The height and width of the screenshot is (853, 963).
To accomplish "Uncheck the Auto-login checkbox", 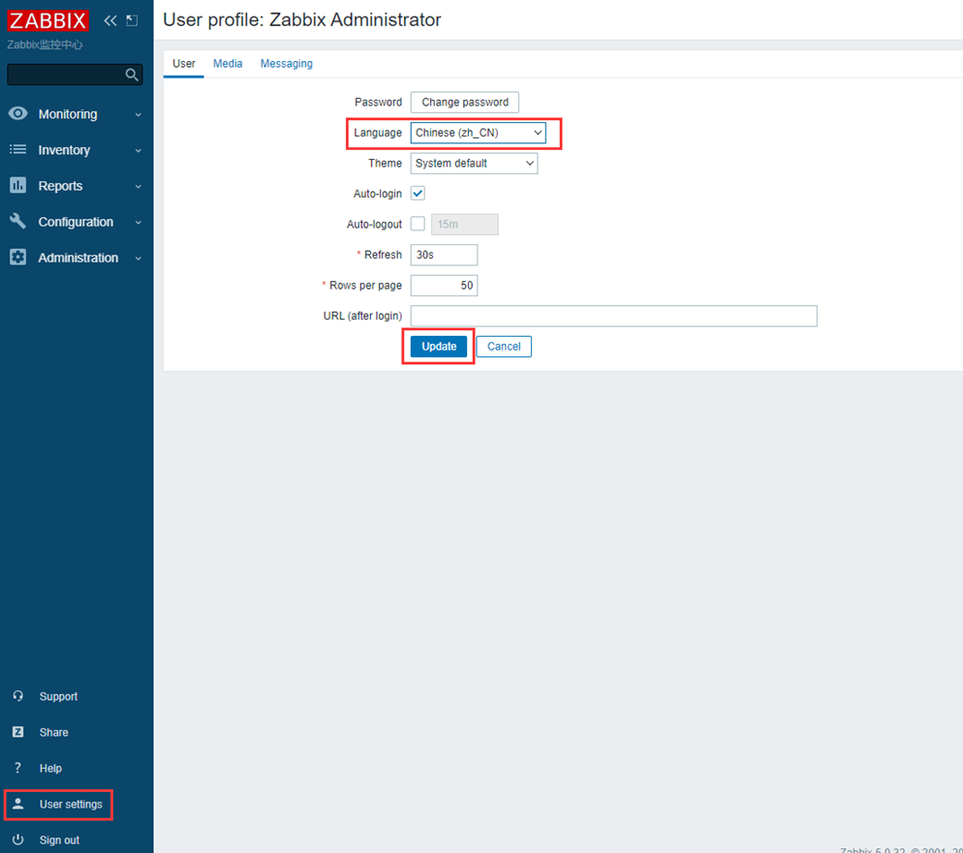I will [418, 194].
